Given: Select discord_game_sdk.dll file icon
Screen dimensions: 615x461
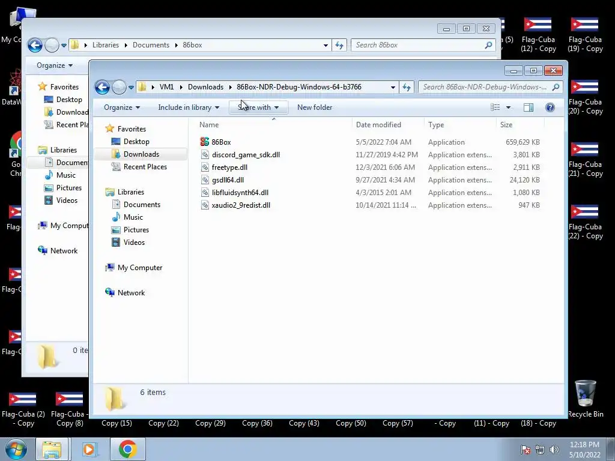Looking at the screenshot, I should pyautogui.click(x=205, y=154).
